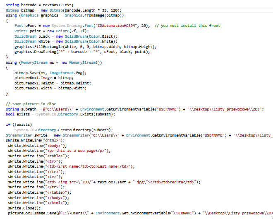Click the comment '// save picture in disc'
The width and height of the screenshot is (273, 221).
tap(31, 104)
